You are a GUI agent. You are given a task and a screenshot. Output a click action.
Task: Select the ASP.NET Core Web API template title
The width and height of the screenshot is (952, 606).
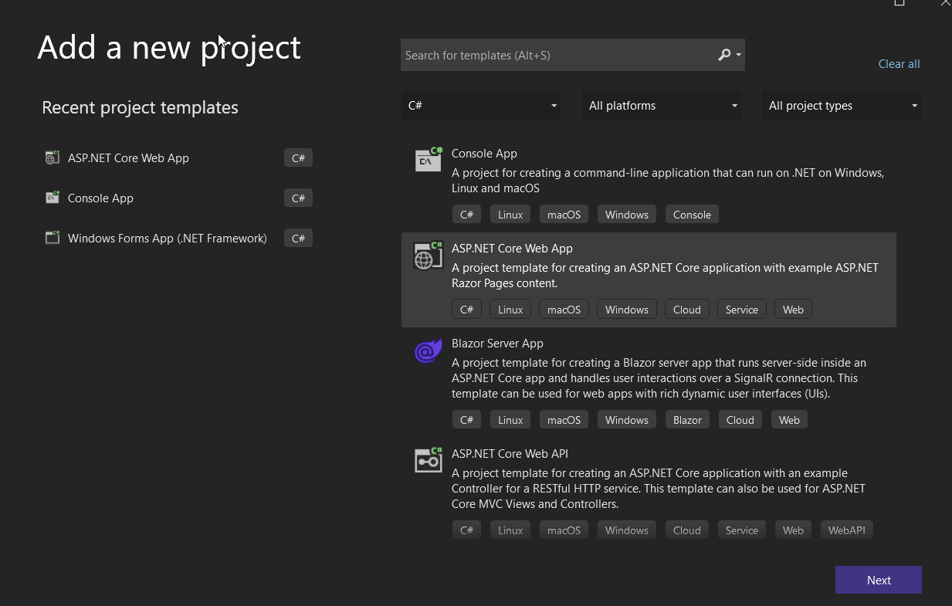point(510,454)
